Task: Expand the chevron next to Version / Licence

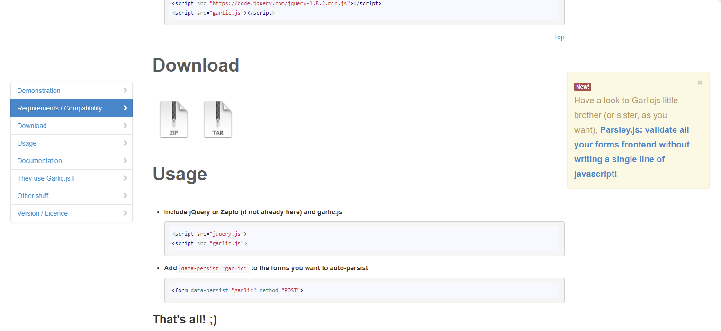Action: (x=125, y=213)
